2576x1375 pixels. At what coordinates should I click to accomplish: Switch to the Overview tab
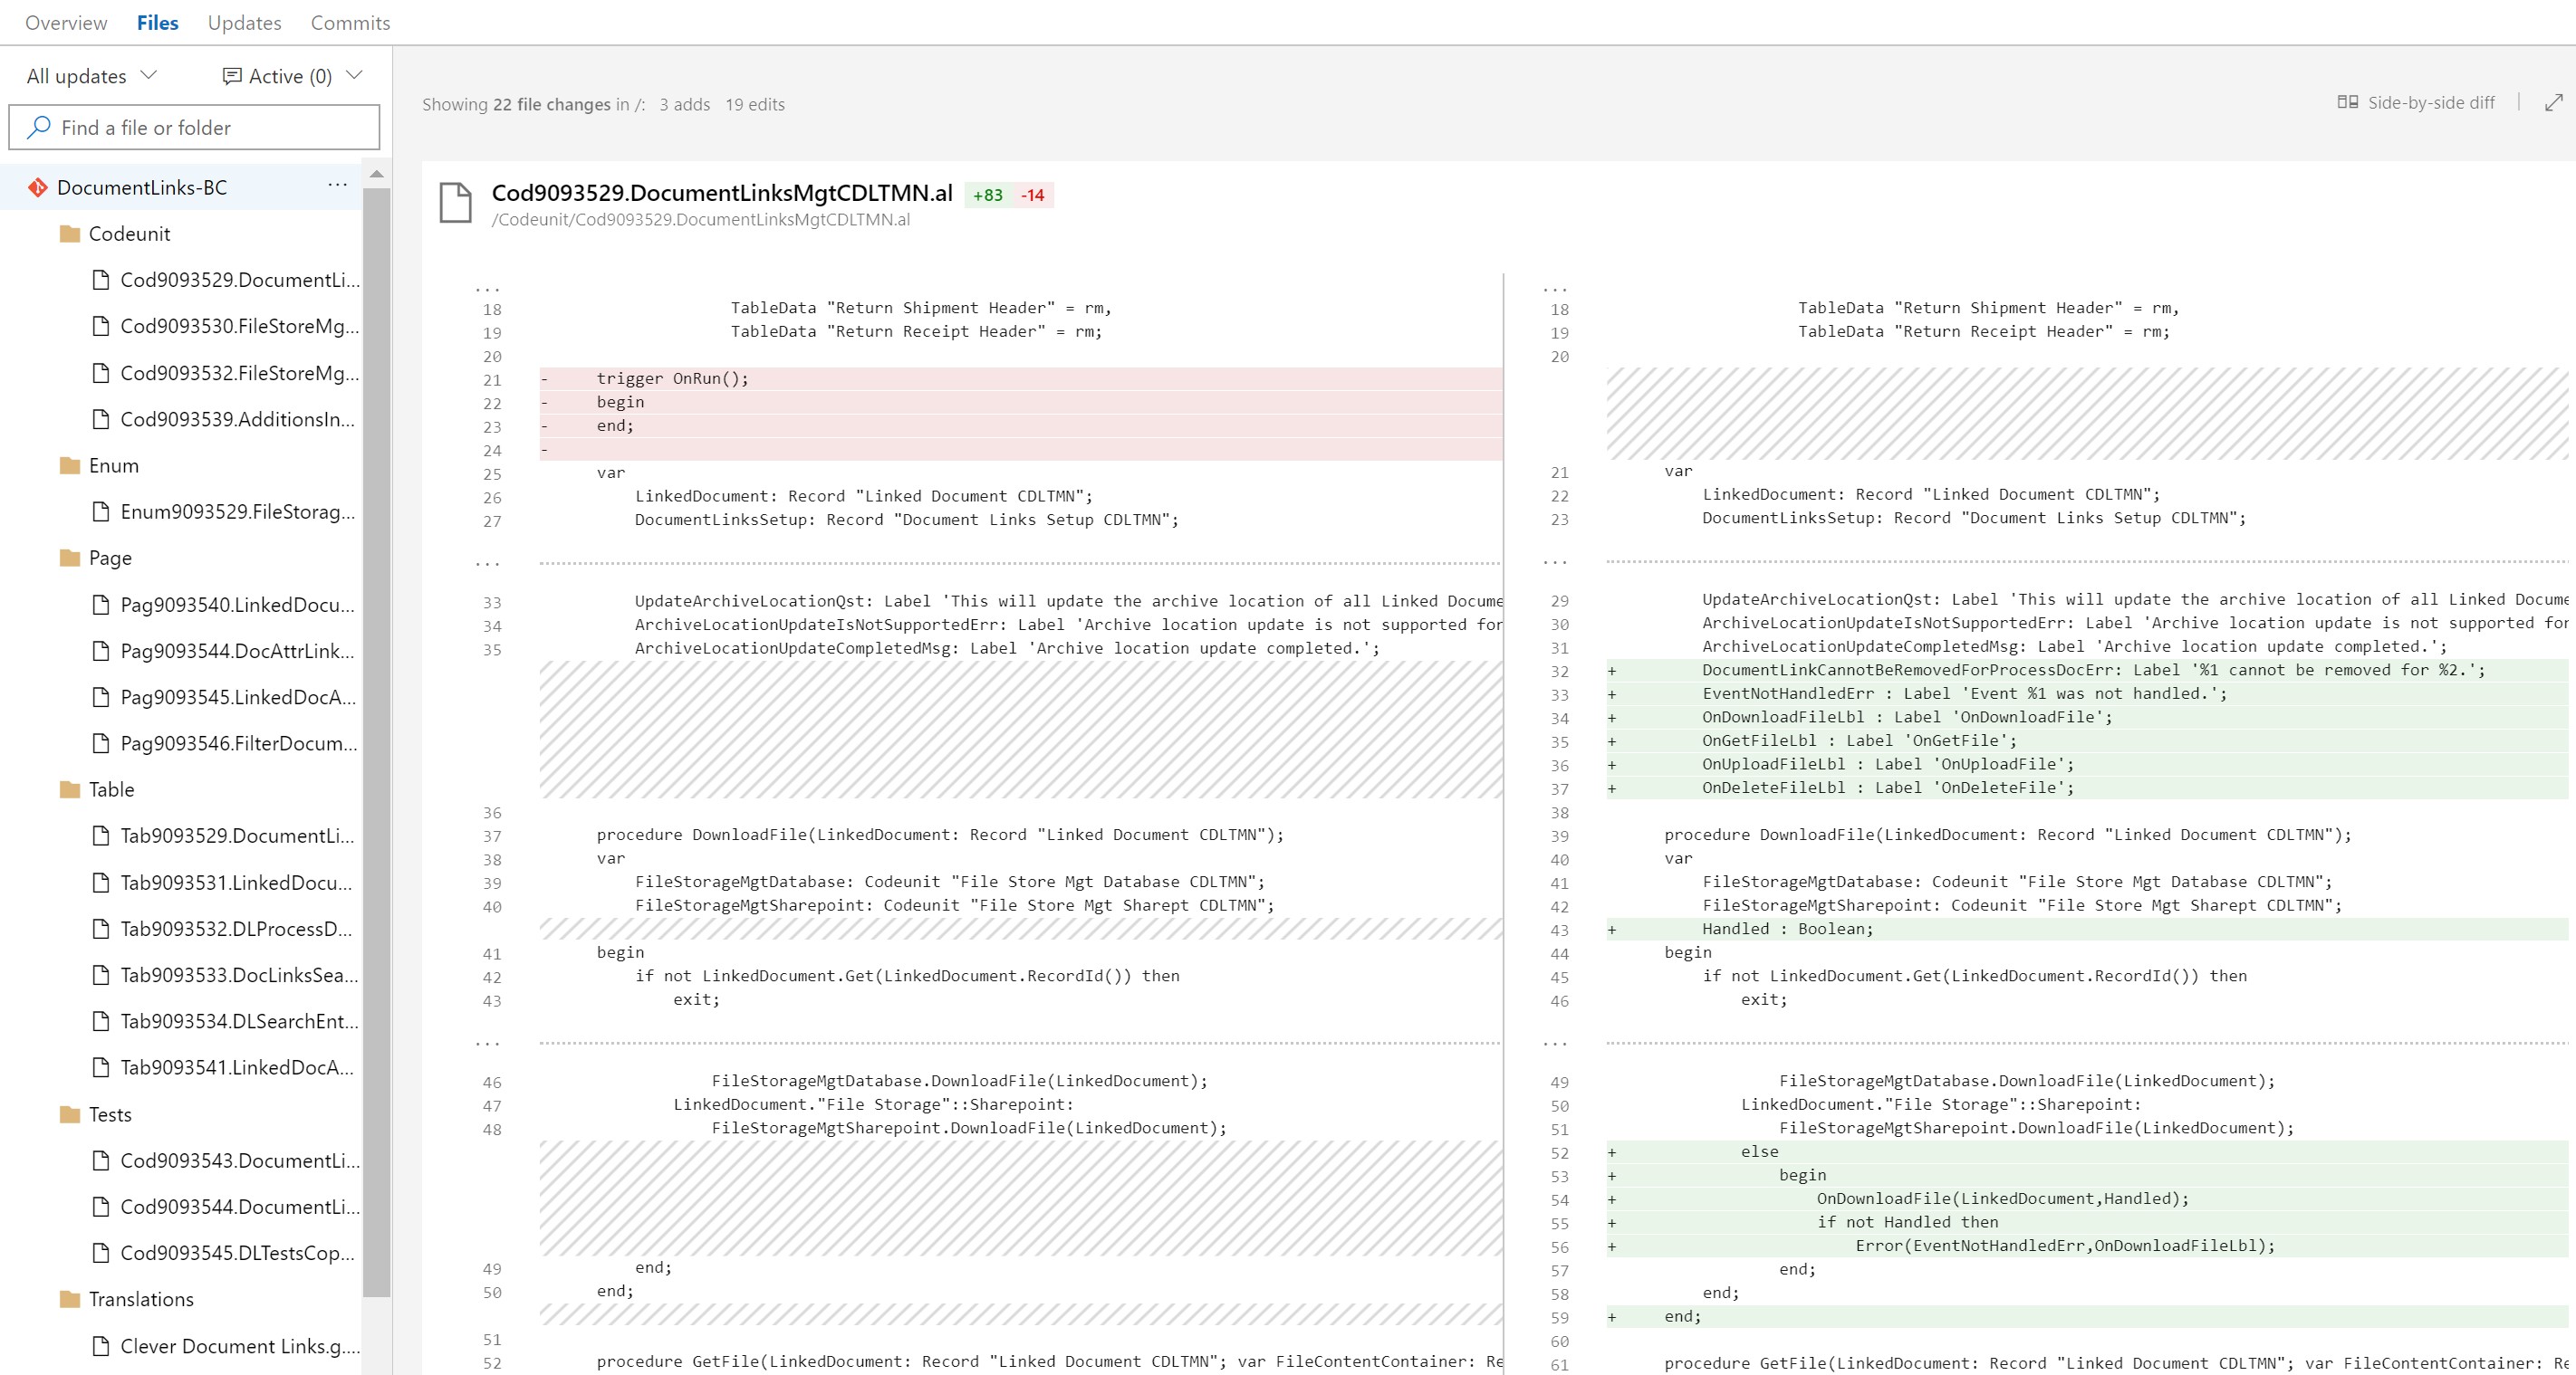tap(66, 22)
